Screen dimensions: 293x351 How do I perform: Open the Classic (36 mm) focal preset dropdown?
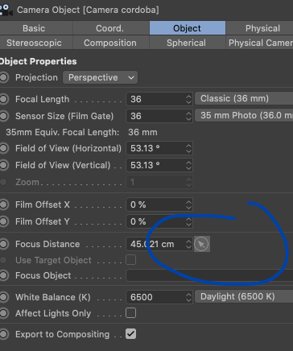click(244, 98)
